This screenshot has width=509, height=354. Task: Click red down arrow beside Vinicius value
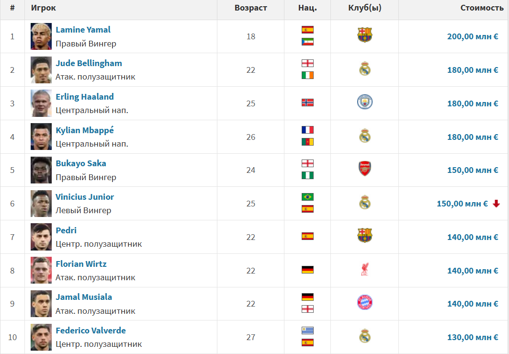[x=496, y=204]
